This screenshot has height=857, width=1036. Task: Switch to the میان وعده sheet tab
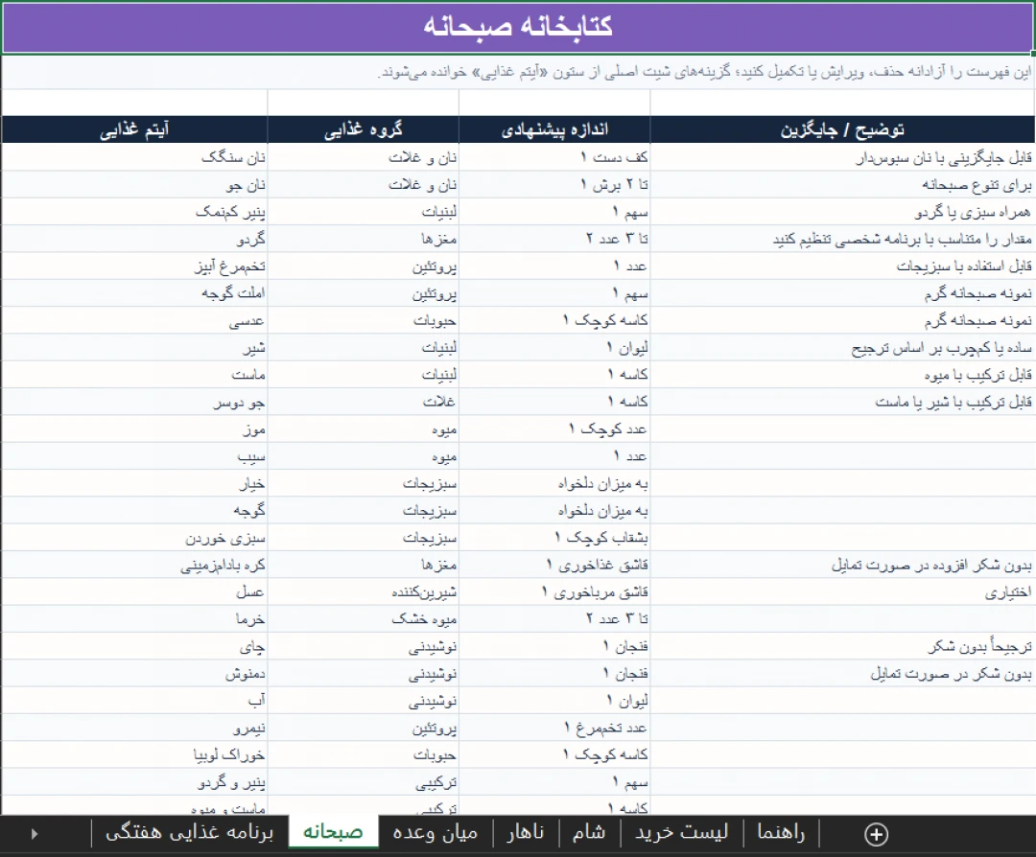click(435, 832)
